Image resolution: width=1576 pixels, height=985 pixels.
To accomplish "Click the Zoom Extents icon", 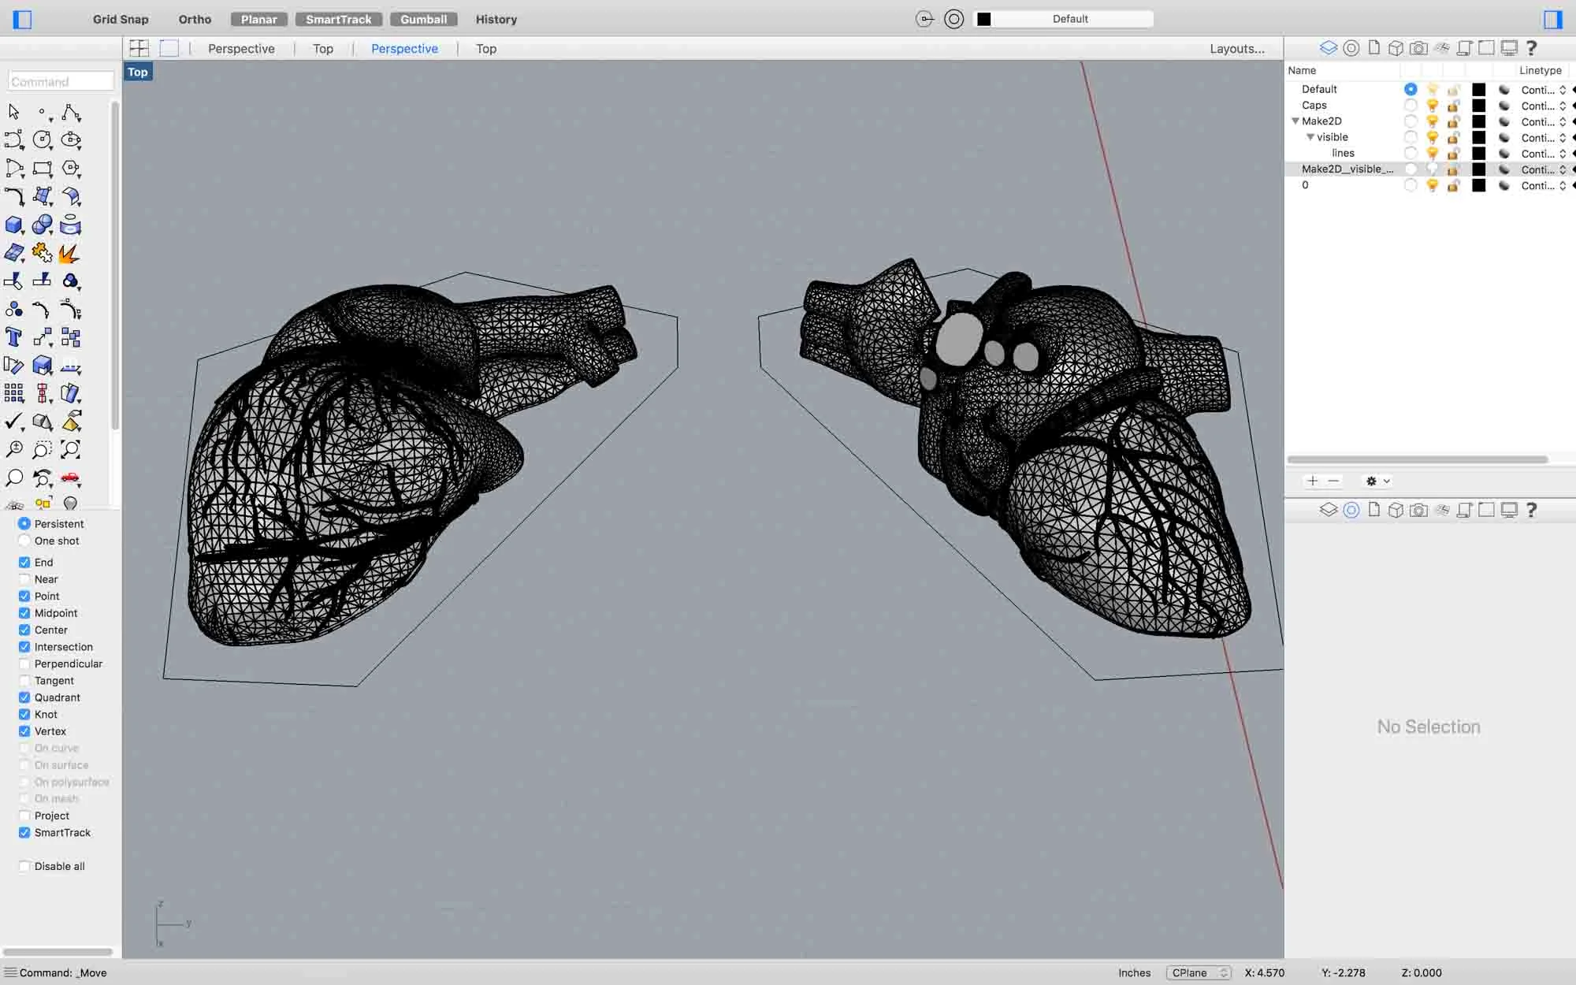I will [70, 449].
